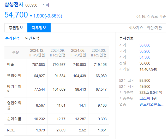Click the 영업이익 value 91,834
The height and width of the screenshot is (139, 168).
(60, 76)
